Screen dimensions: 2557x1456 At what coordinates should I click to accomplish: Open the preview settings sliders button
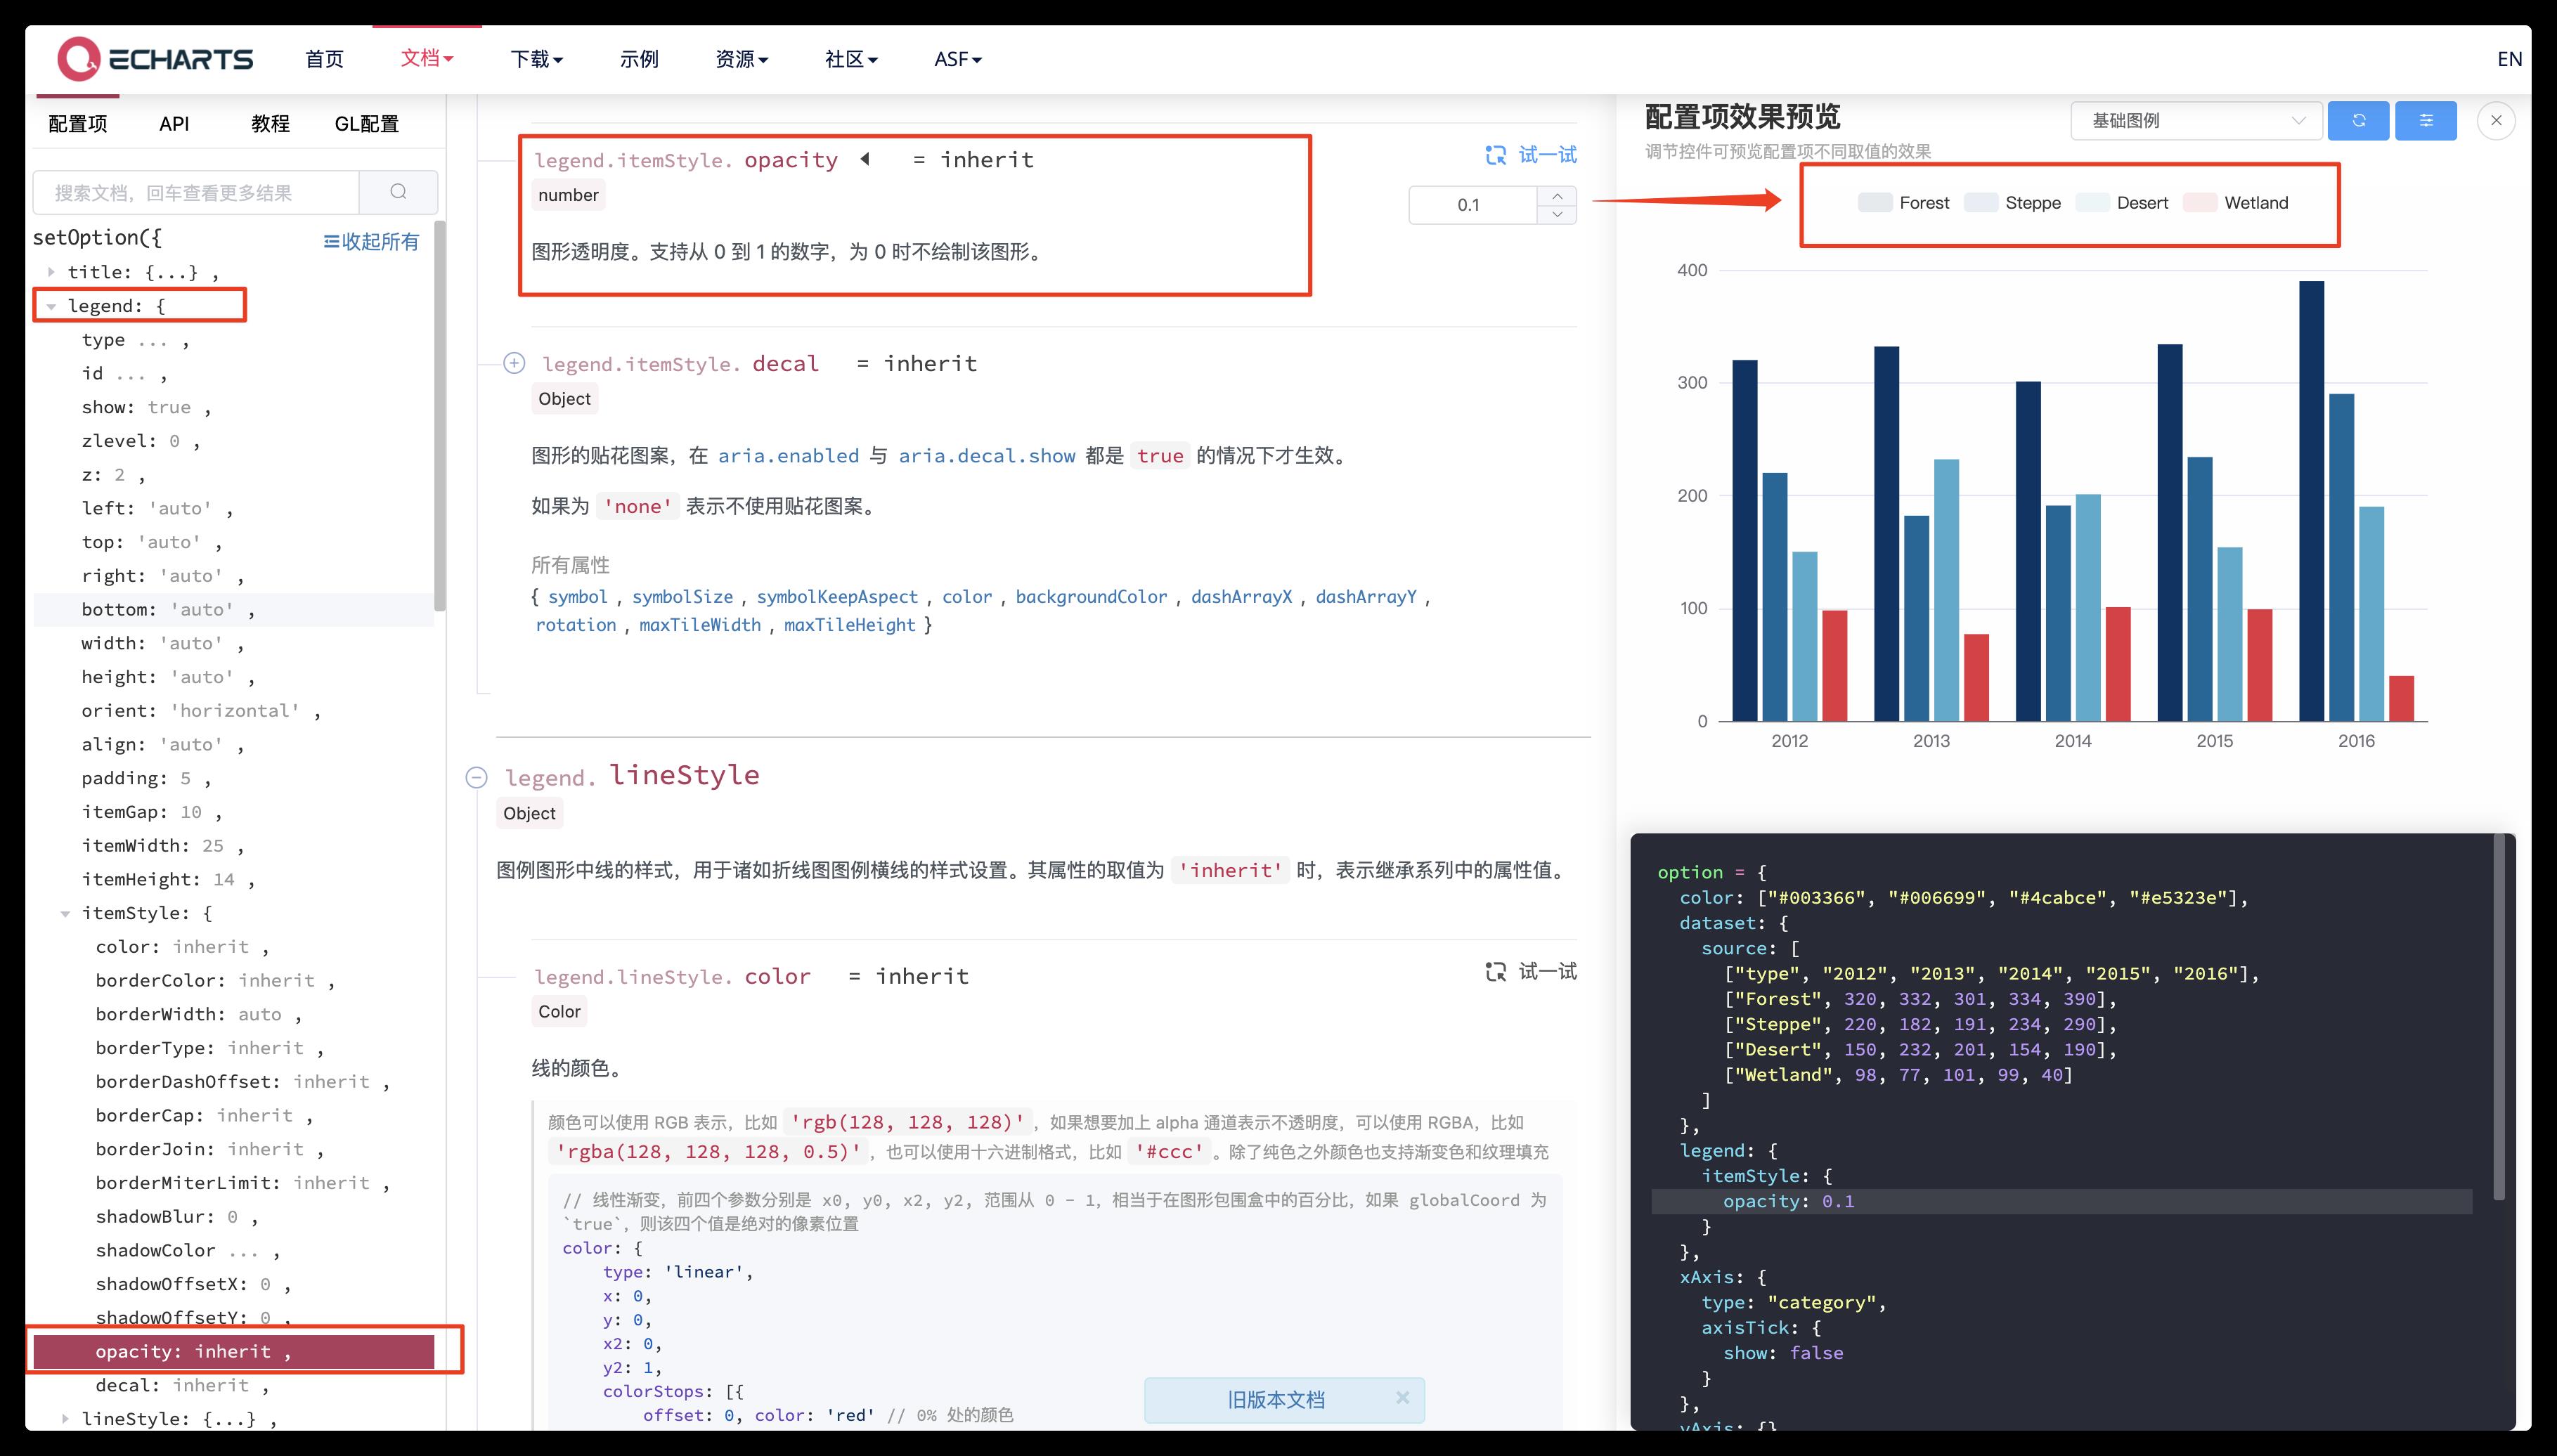click(2426, 121)
